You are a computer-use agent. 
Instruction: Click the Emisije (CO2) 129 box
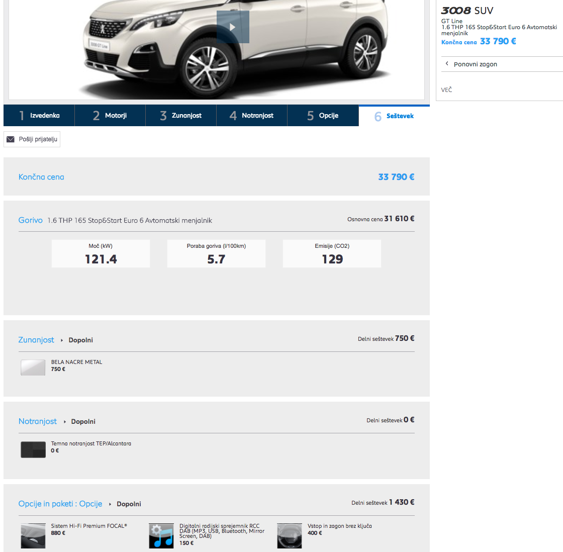pyautogui.click(x=332, y=253)
